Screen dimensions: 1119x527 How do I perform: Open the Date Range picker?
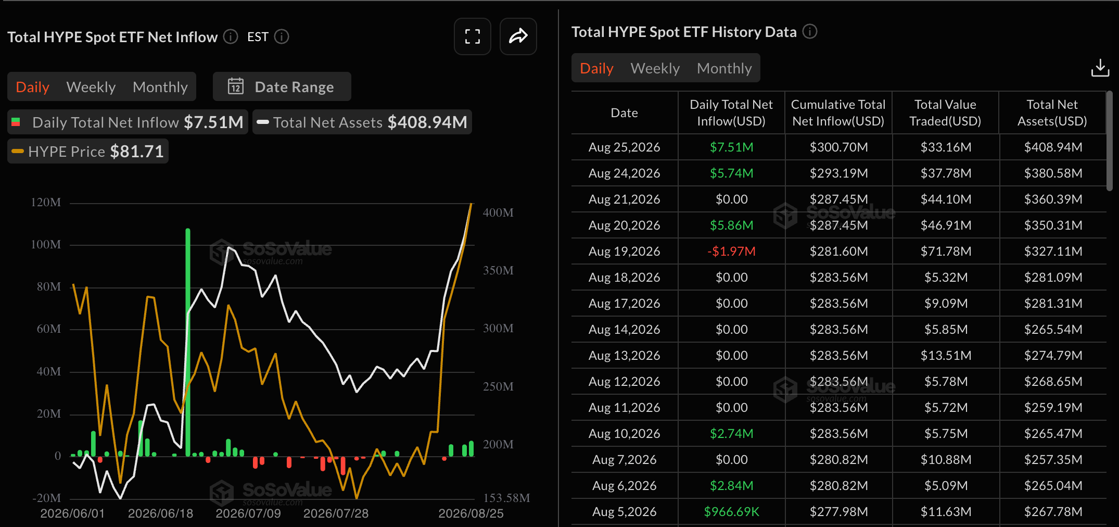click(282, 86)
